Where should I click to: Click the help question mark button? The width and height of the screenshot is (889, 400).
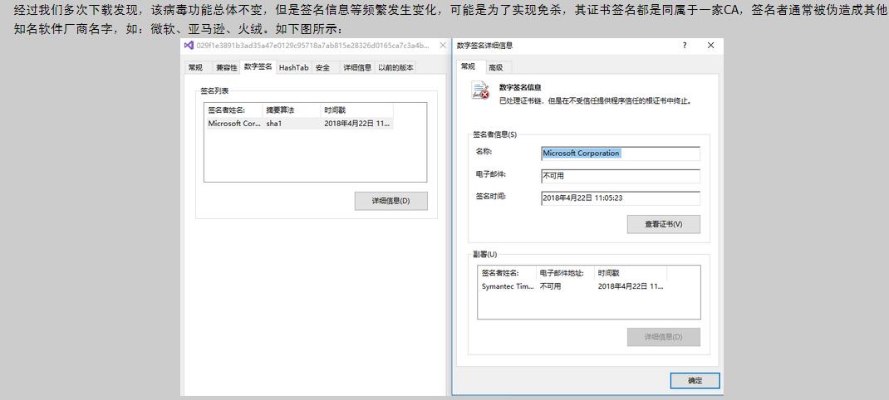pos(685,46)
